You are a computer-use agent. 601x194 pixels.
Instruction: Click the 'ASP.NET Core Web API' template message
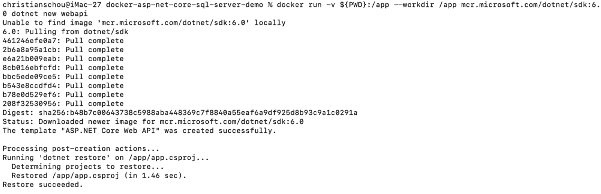140,131
